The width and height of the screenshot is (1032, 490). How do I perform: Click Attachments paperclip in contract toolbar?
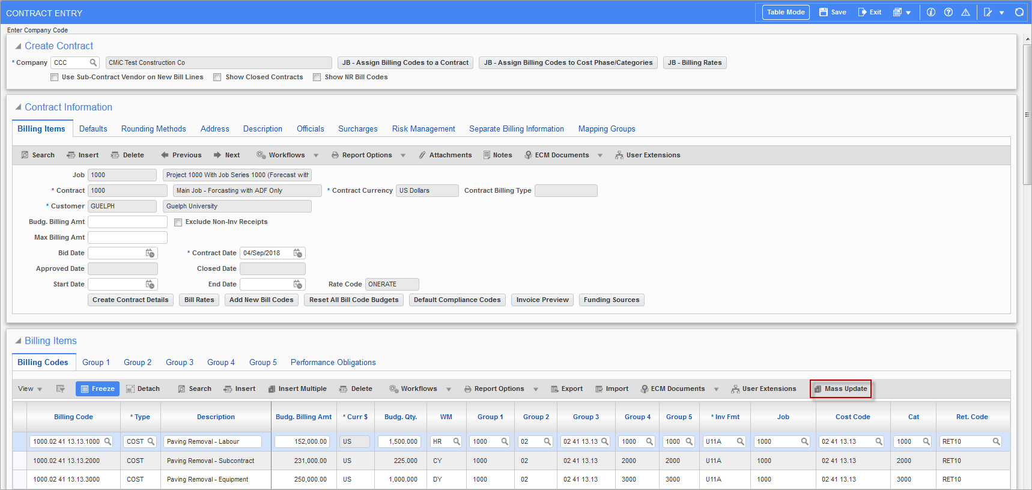(422, 155)
